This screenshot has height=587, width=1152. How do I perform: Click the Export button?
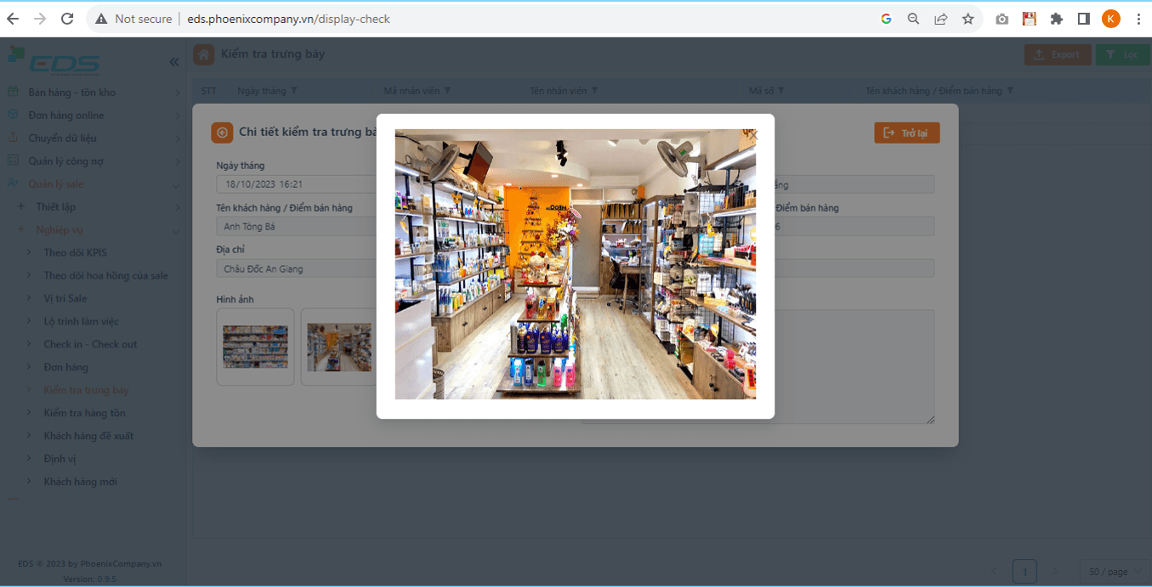pyautogui.click(x=1057, y=55)
